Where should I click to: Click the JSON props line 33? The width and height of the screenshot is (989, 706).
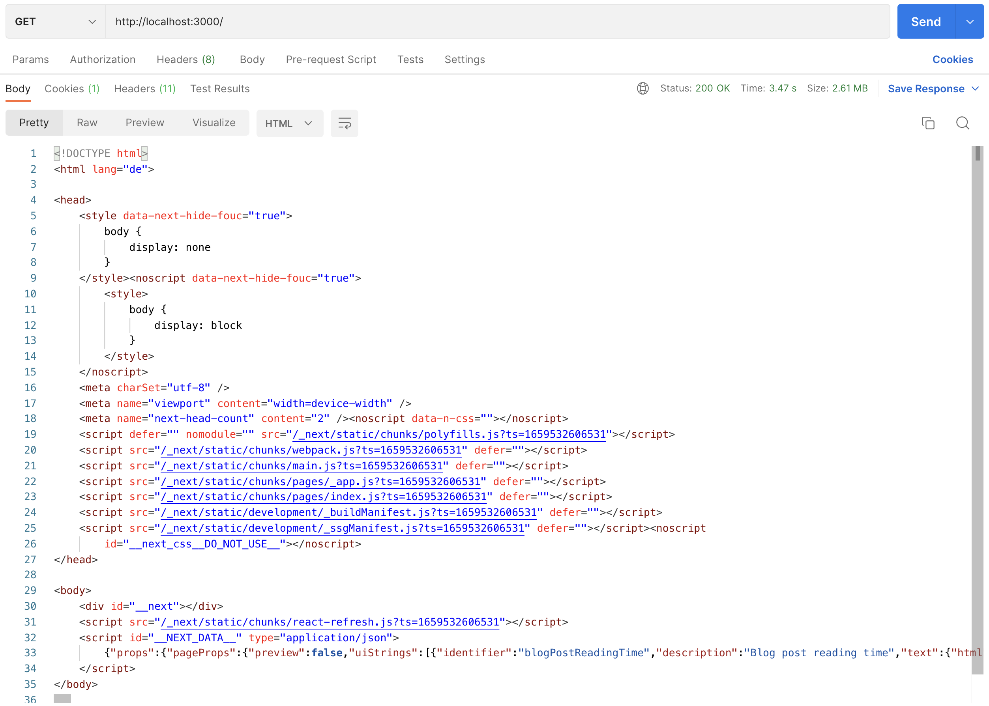coord(543,652)
